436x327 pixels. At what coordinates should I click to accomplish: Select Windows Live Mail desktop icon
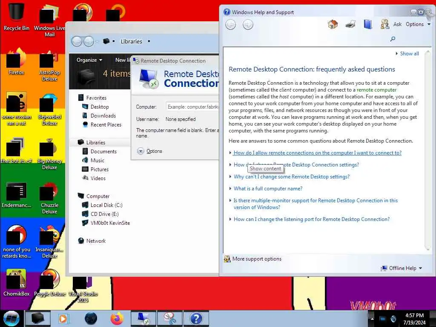(49, 20)
